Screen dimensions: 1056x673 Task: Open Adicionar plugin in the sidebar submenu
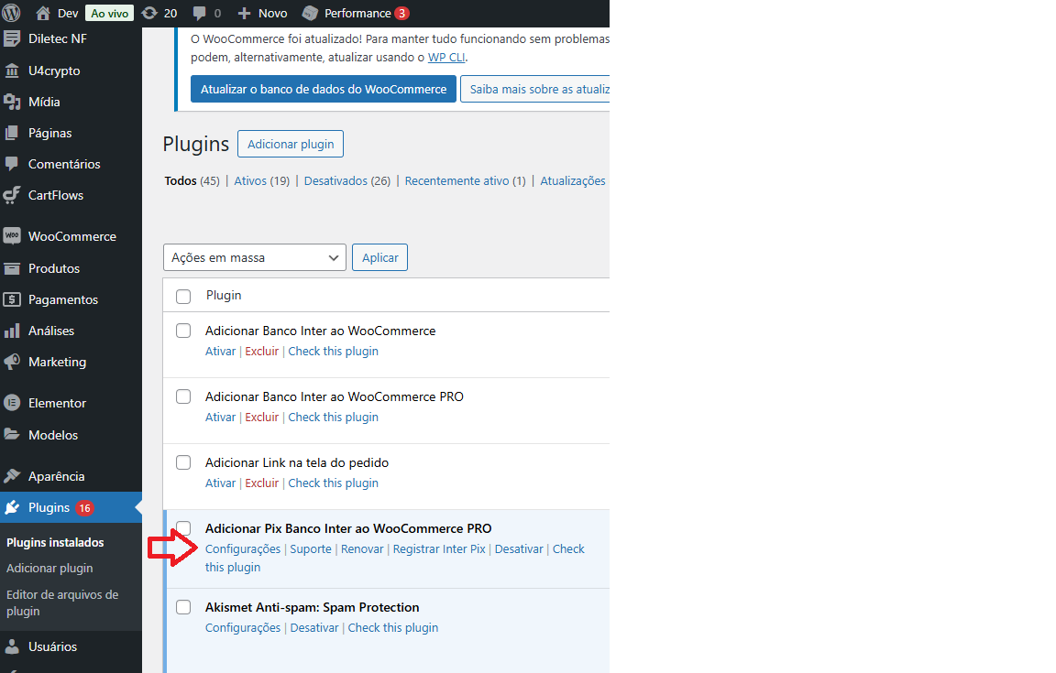pos(49,568)
